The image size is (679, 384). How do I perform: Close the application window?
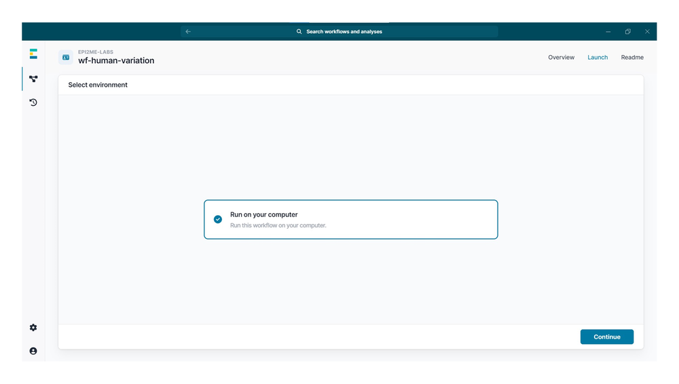pyautogui.click(x=647, y=32)
